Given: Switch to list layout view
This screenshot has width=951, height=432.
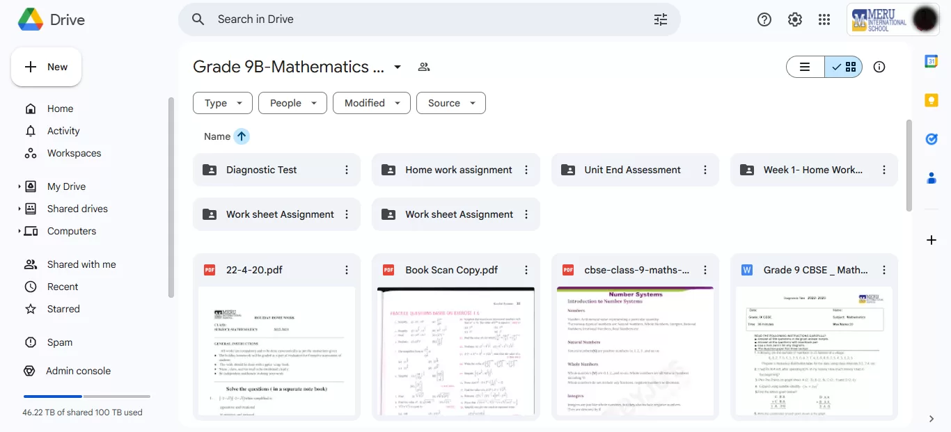Looking at the screenshot, I should coord(805,67).
